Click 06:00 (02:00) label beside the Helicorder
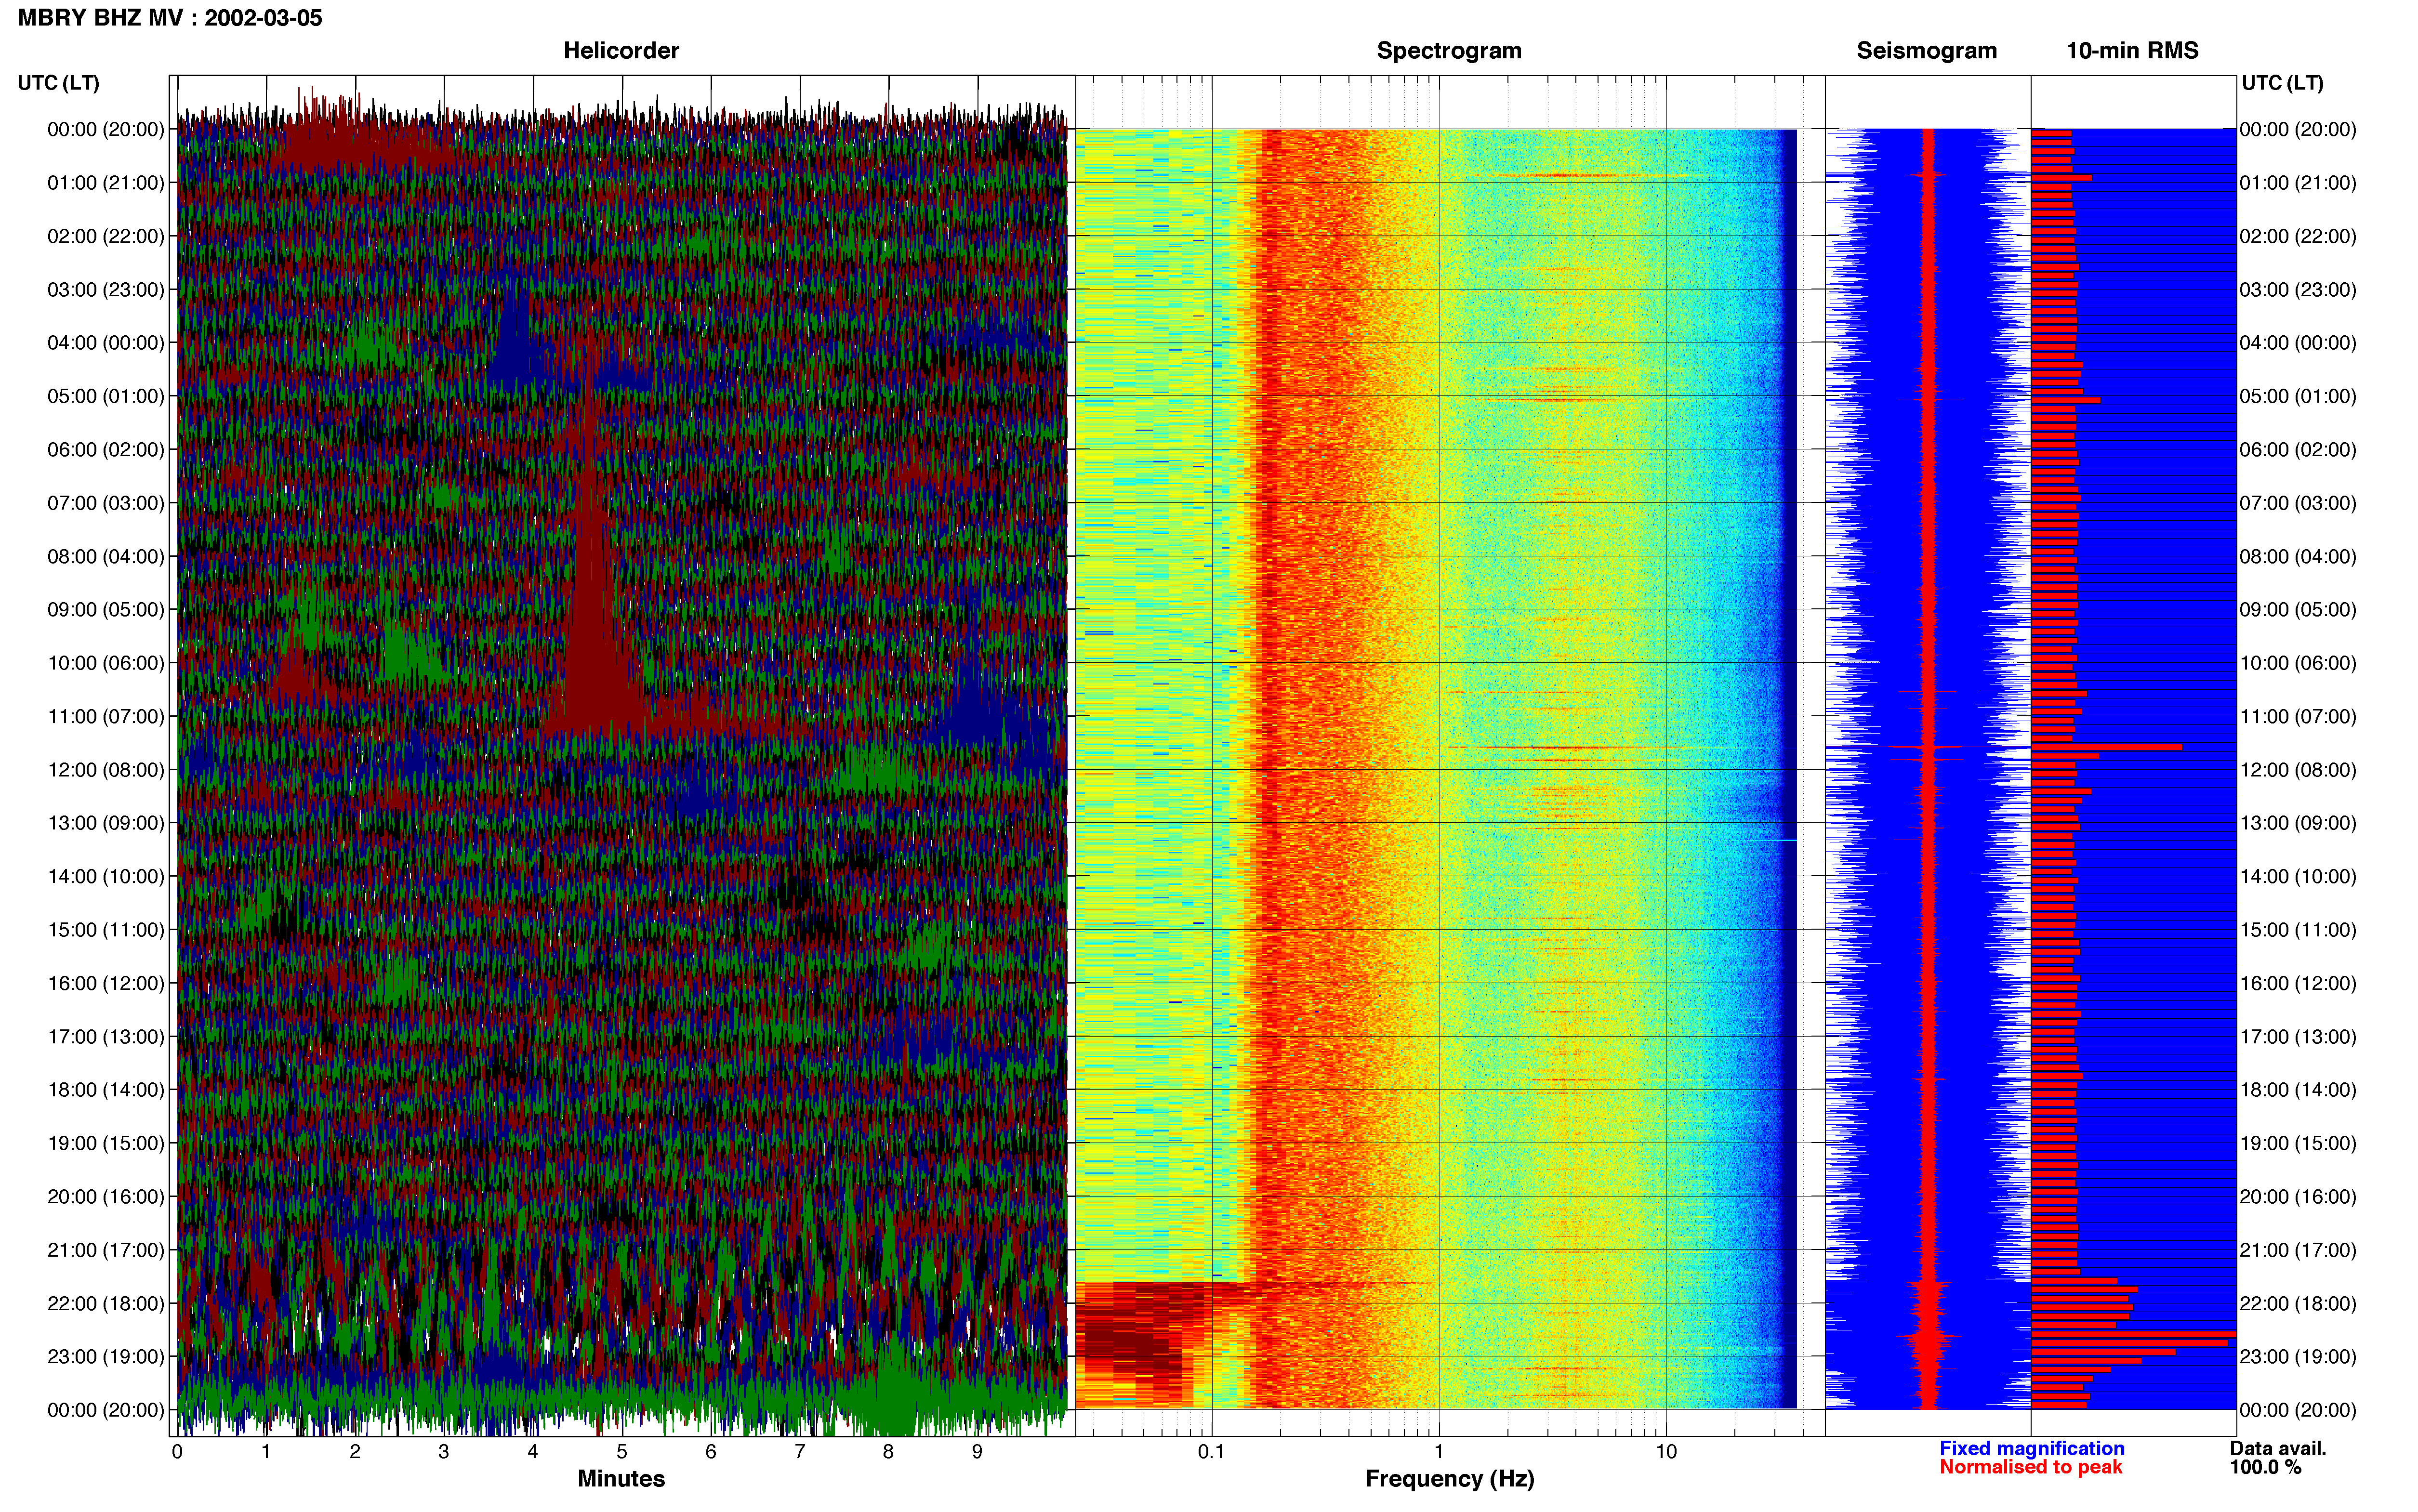The image size is (2418, 1512). pyautogui.click(x=106, y=450)
